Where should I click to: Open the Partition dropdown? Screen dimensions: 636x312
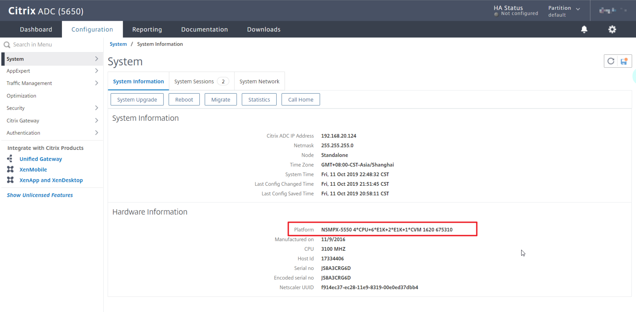564,11
